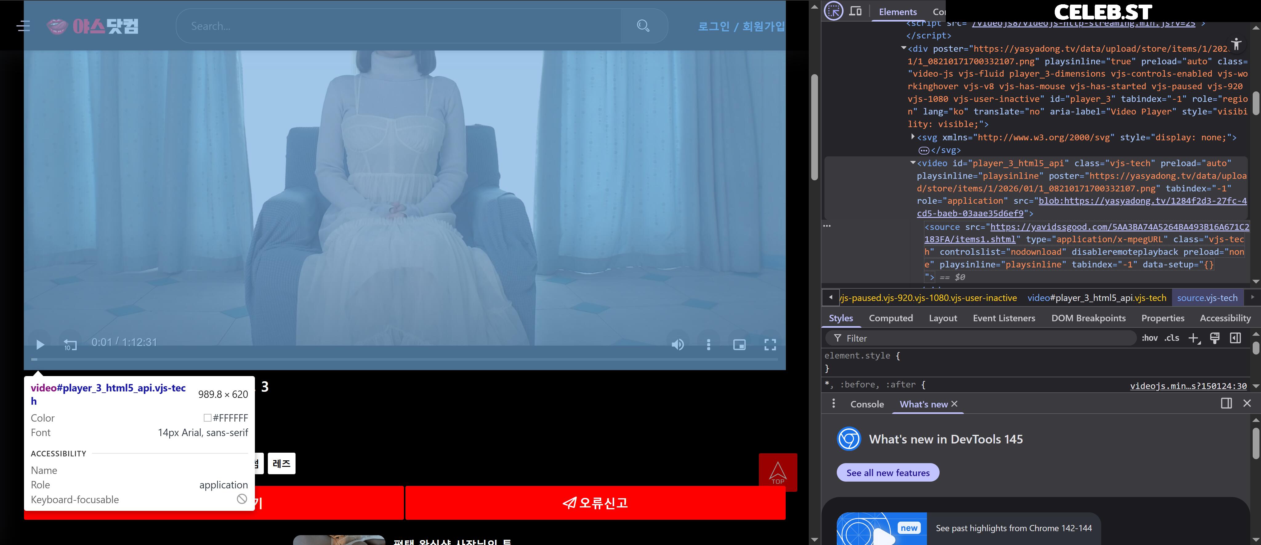Open the videojs.min…s?150124:30 source link
The width and height of the screenshot is (1261, 545).
click(1188, 386)
